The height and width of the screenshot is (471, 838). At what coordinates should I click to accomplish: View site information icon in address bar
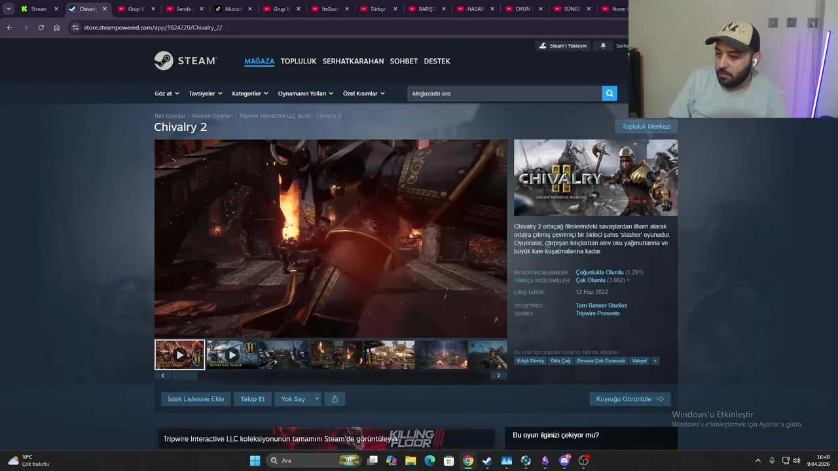pos(75,27)
